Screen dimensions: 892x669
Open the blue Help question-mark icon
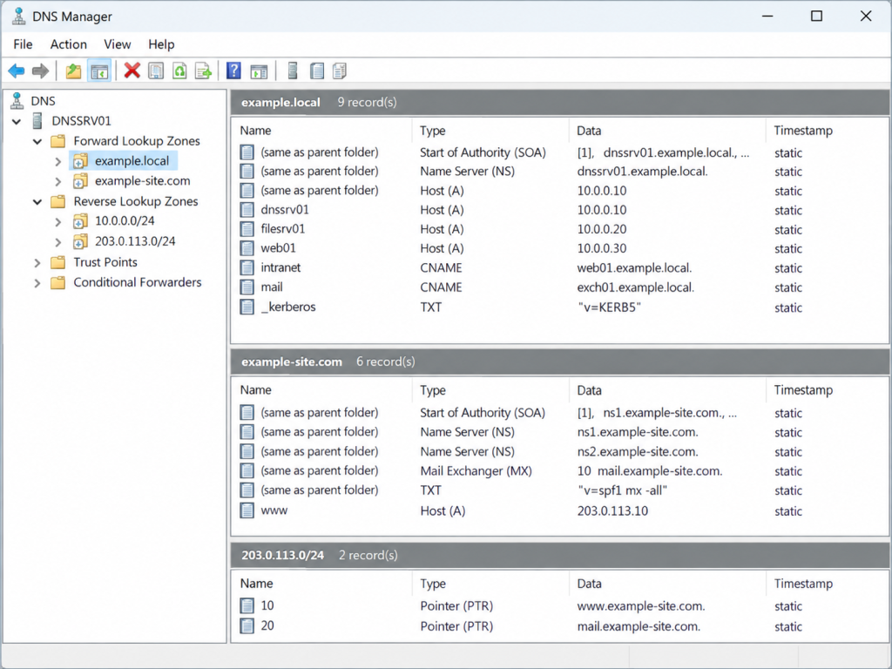pos(233,71)
